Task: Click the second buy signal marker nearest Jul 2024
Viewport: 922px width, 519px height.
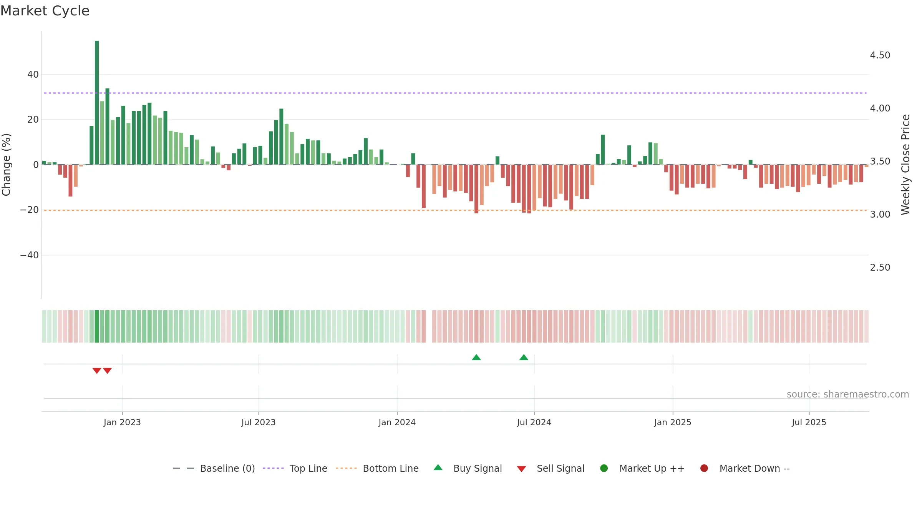Action: 524,358
